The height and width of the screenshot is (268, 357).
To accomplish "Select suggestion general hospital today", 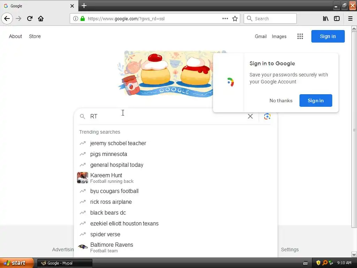I will click(x=176, y=165).
